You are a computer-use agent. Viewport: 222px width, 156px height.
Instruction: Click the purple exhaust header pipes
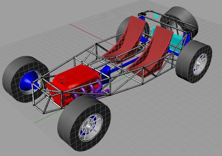92,91
